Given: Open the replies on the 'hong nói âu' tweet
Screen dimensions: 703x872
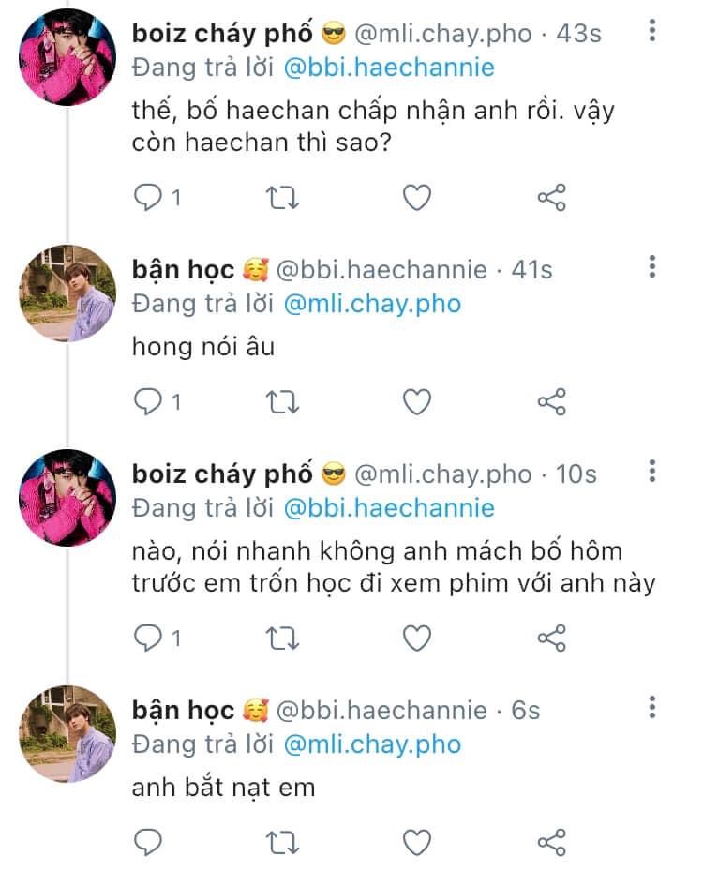Looking at the screenshot, I should point(157,401).
